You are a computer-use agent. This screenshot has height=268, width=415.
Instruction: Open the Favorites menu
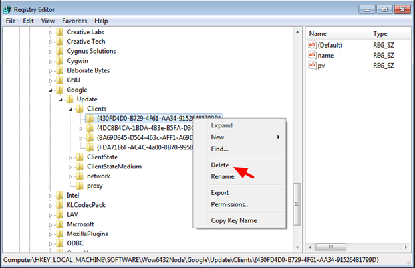tap(74, 21)
